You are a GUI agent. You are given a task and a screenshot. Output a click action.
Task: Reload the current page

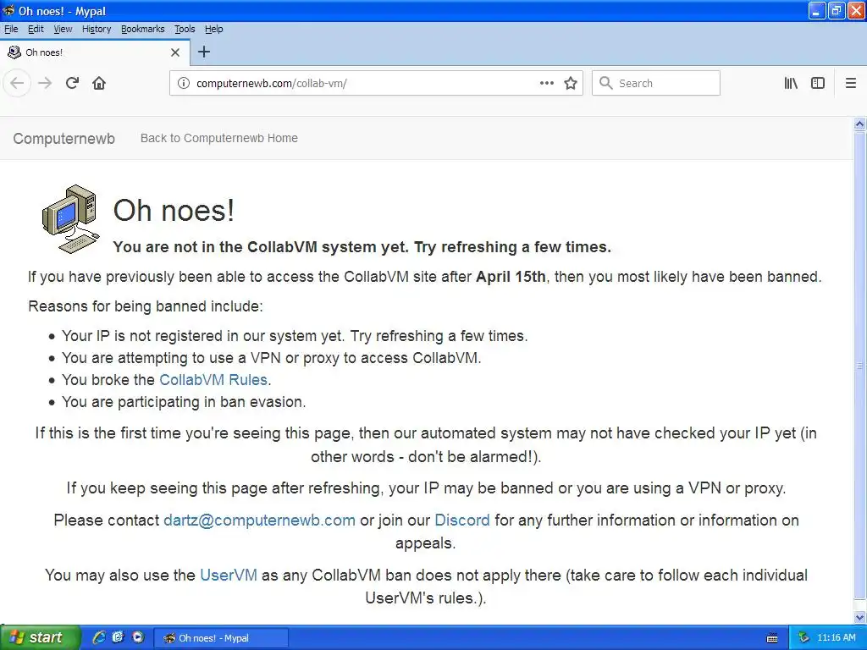72,84
